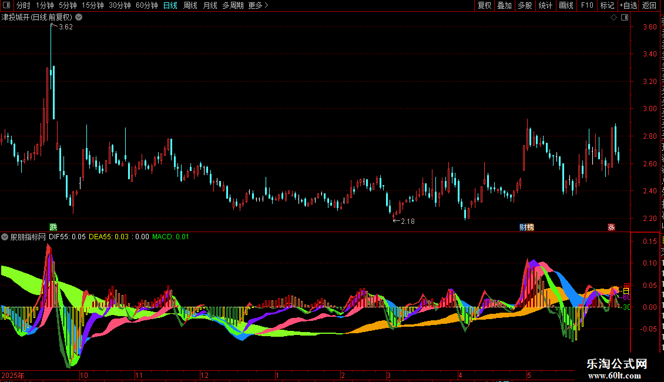Click the 0.10 indicator axis label
664x382 pixels.
[x=650, y=263]
